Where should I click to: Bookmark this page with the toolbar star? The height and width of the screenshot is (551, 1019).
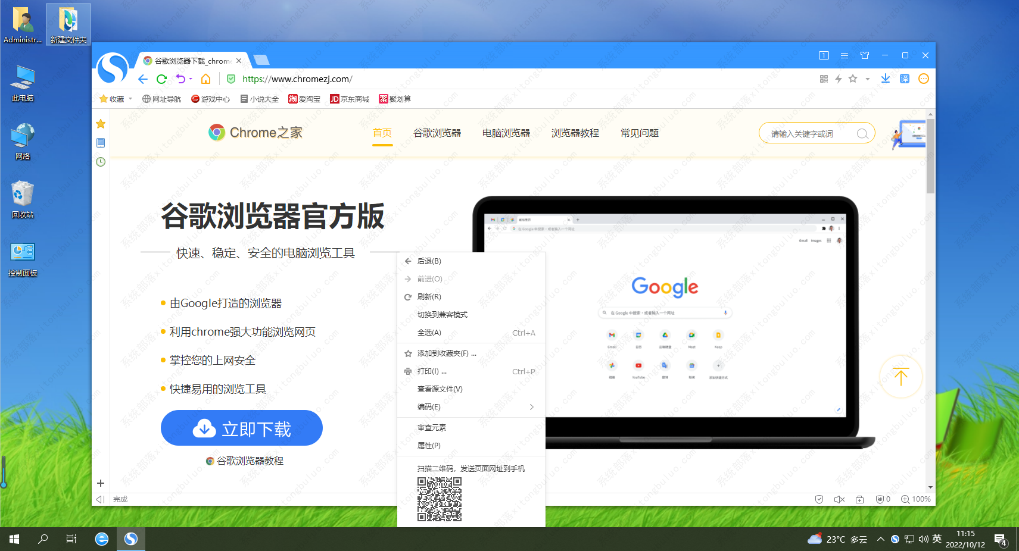point(853,79)
